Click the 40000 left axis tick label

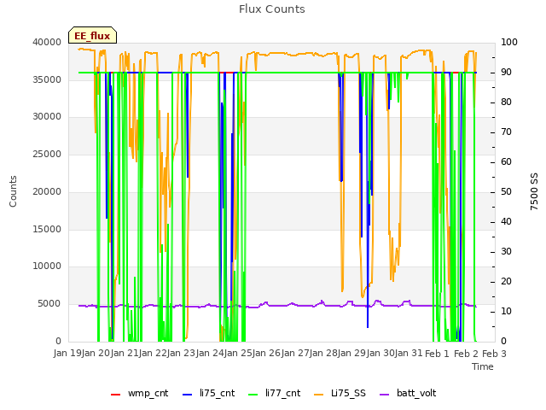(47, 42)
